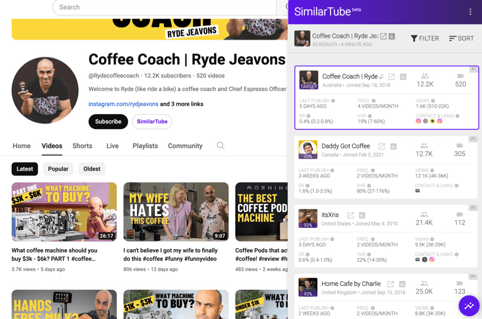Open external link icon in Coffee Coach target card

(x=391, y=77)
